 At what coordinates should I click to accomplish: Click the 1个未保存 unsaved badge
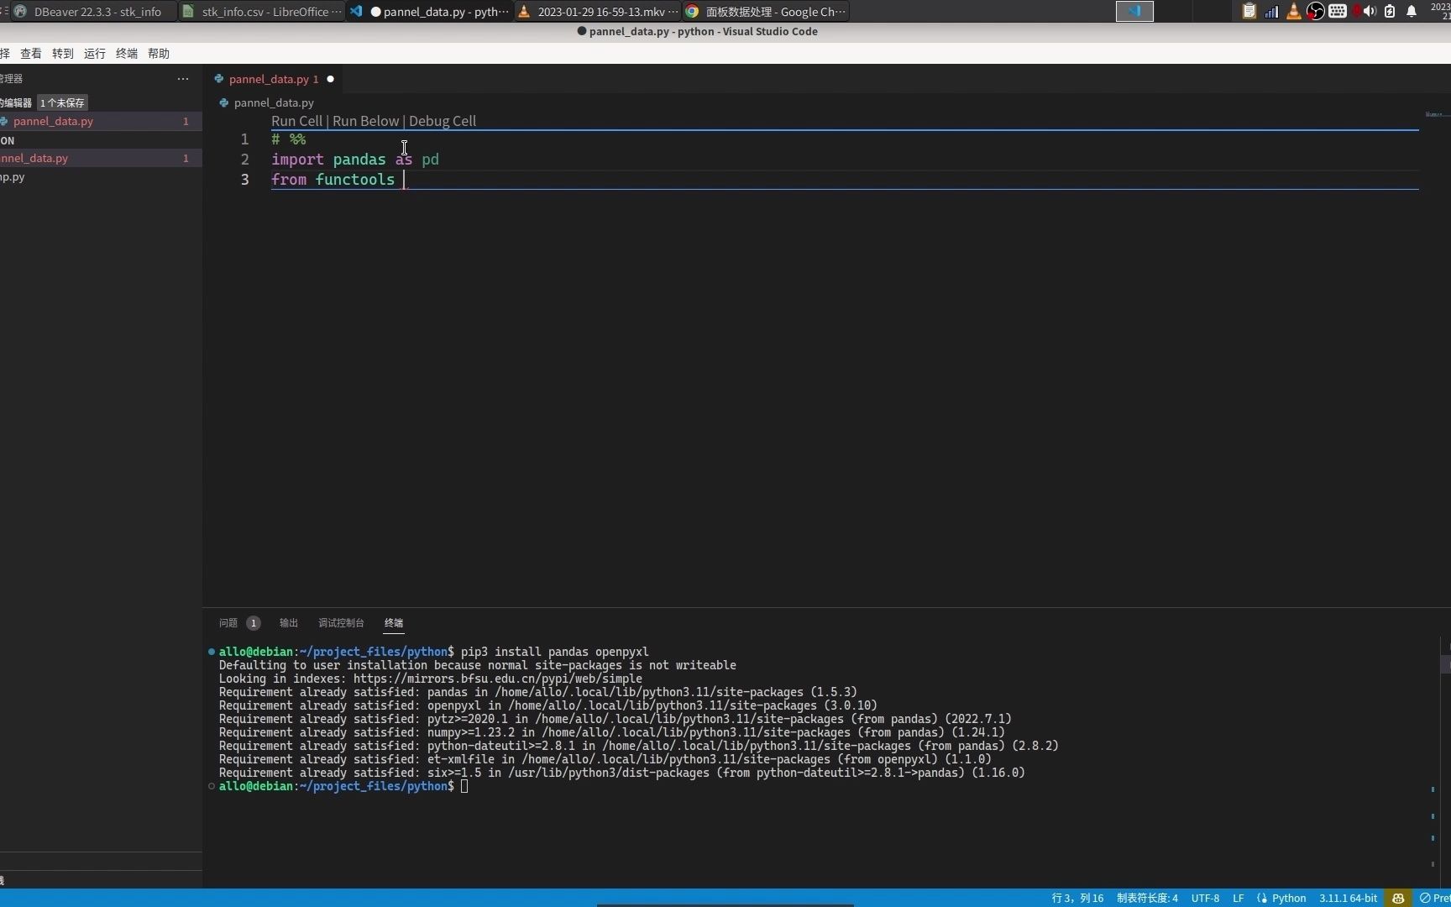[x=62, y=102]
